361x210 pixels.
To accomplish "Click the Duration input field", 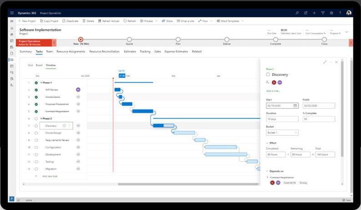I will pyautogui.click(x=282, y=119).
